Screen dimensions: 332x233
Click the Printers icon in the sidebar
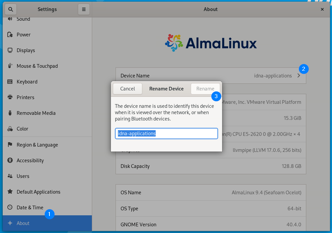[10, 97]
